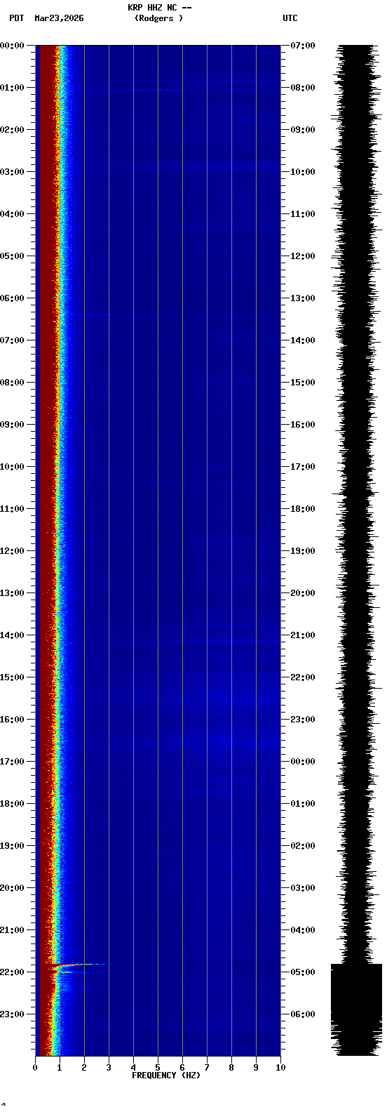Click the '06:00' label on the UTC axis

pyautogui.click(x=303, y=1014)
